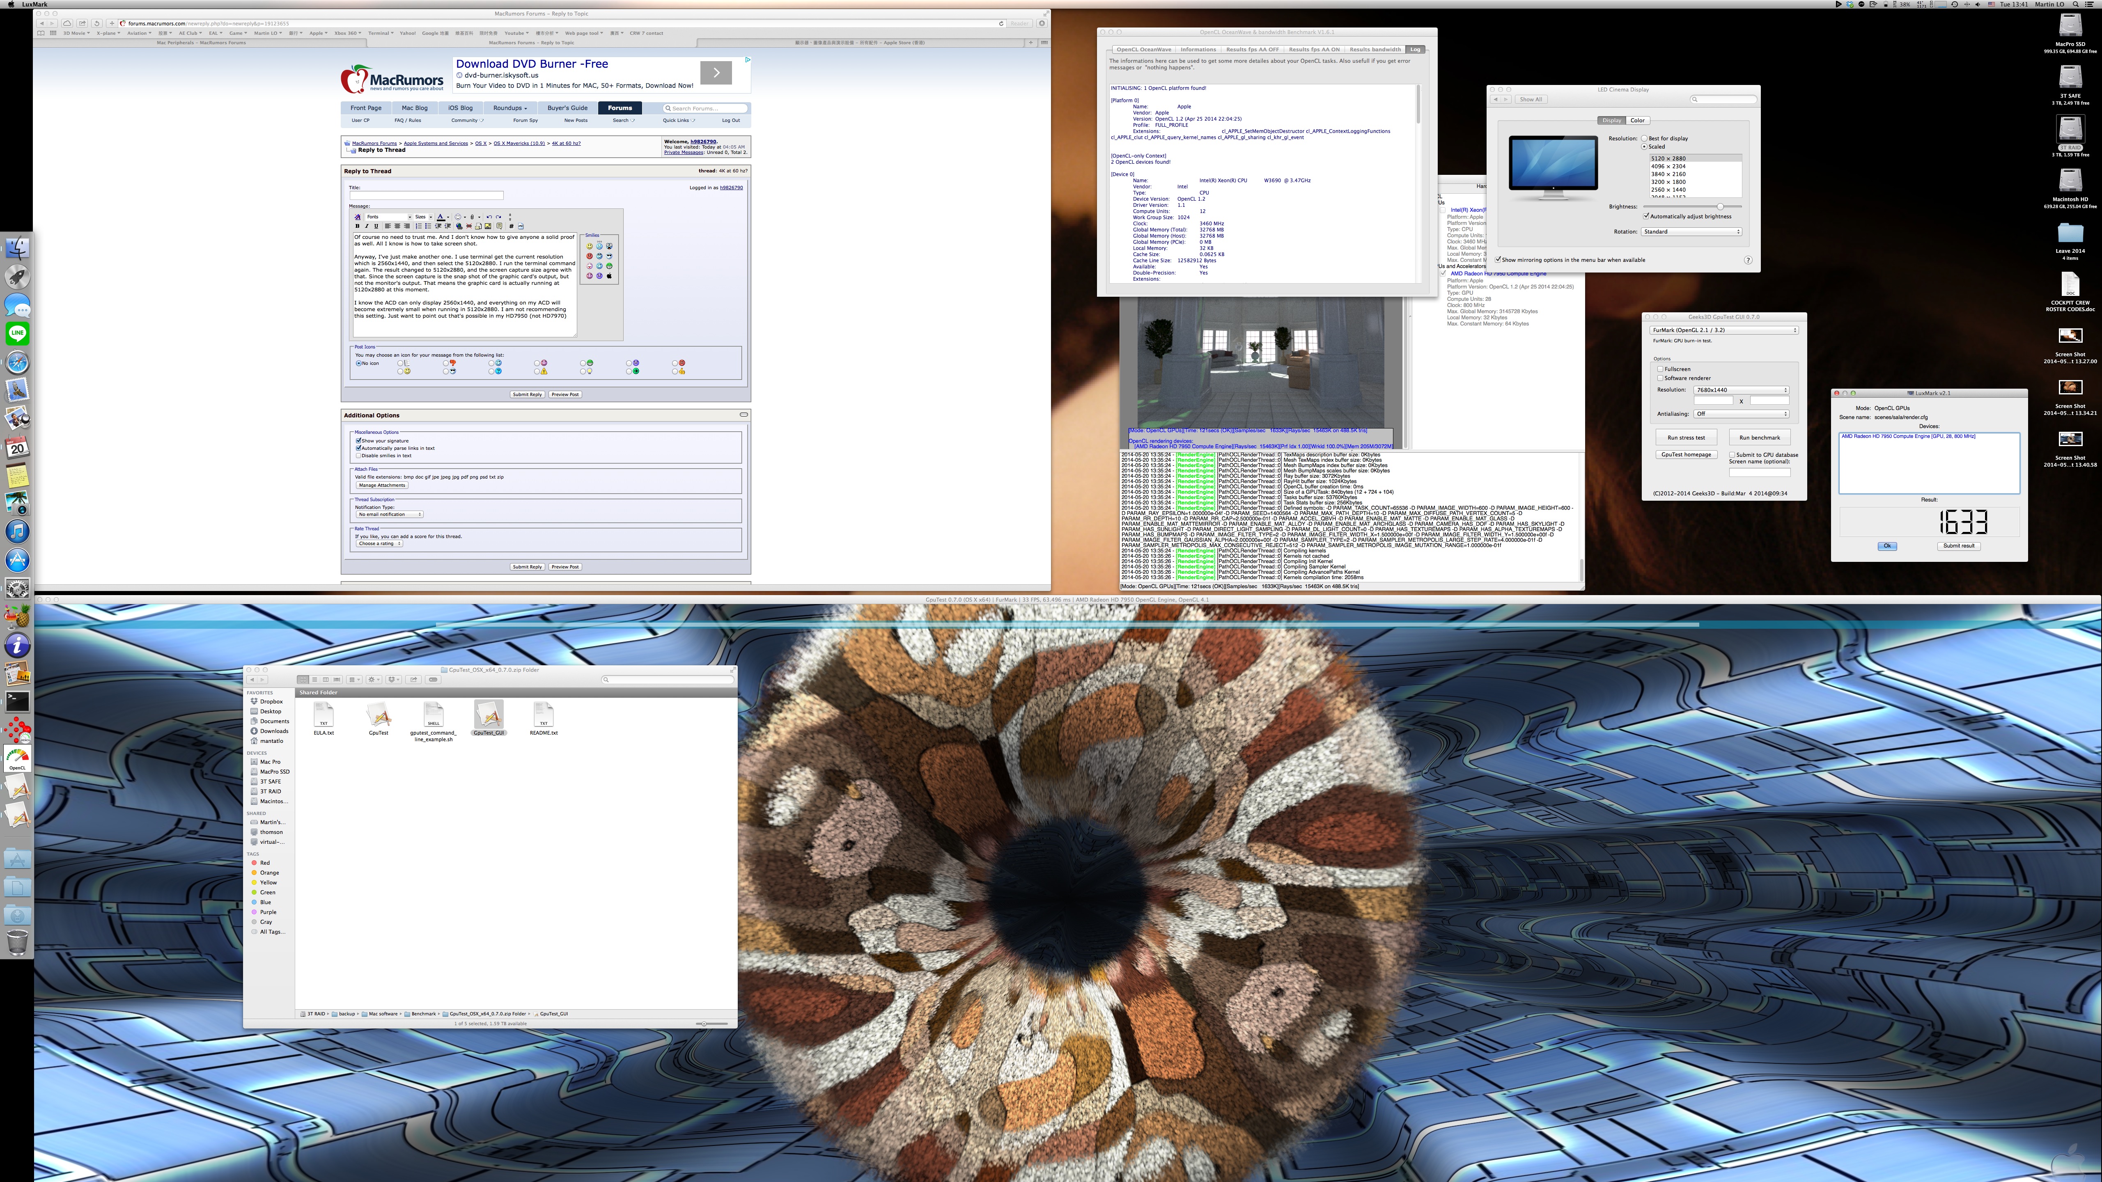Insert the Apple logo smilie
2102x1182 pixels.
click(x=610, y=276)
